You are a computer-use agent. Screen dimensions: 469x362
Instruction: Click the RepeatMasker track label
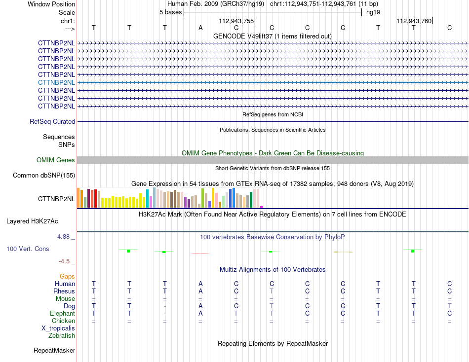(54, 350)
